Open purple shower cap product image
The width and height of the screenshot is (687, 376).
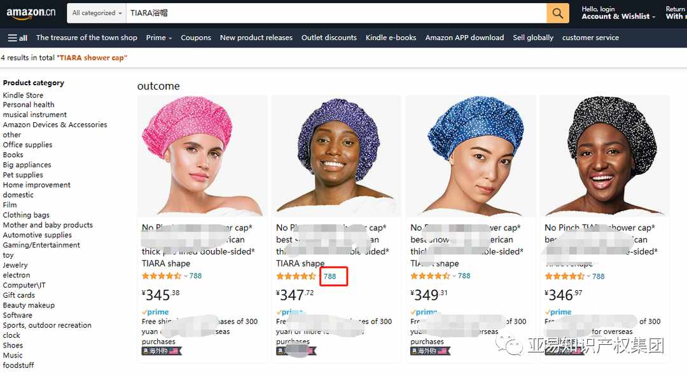tap(337, 156)
